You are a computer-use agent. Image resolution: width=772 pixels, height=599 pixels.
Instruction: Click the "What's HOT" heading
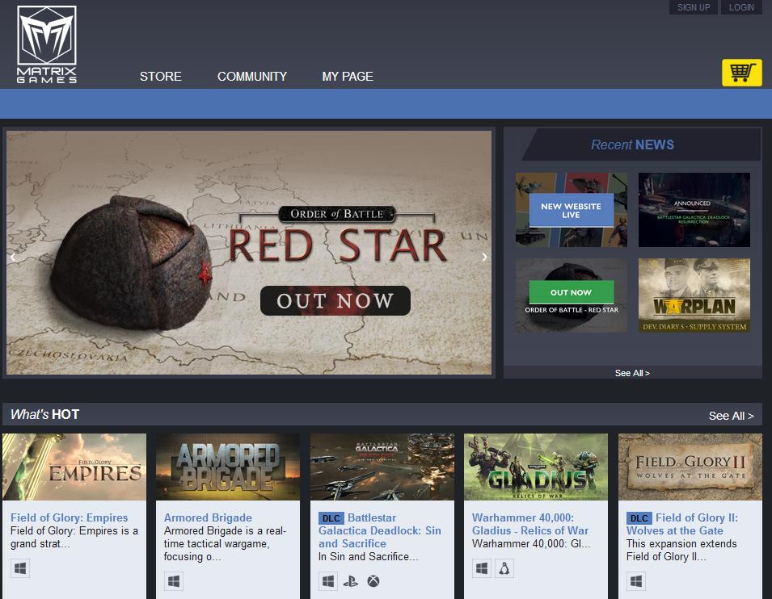[x=44, y=415]
